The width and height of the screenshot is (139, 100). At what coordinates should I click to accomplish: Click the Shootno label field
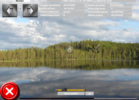(23, 1)
